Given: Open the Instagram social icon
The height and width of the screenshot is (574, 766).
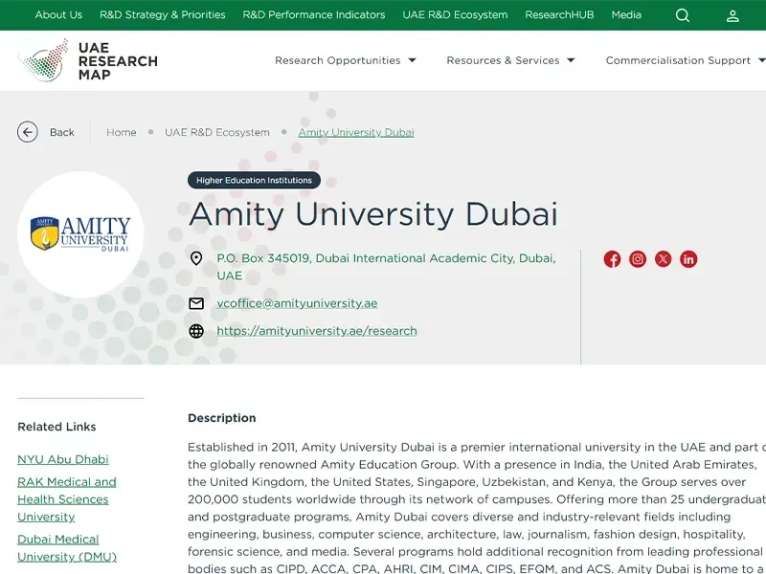Looking at the screenshot, I should (x=638, y=258).
